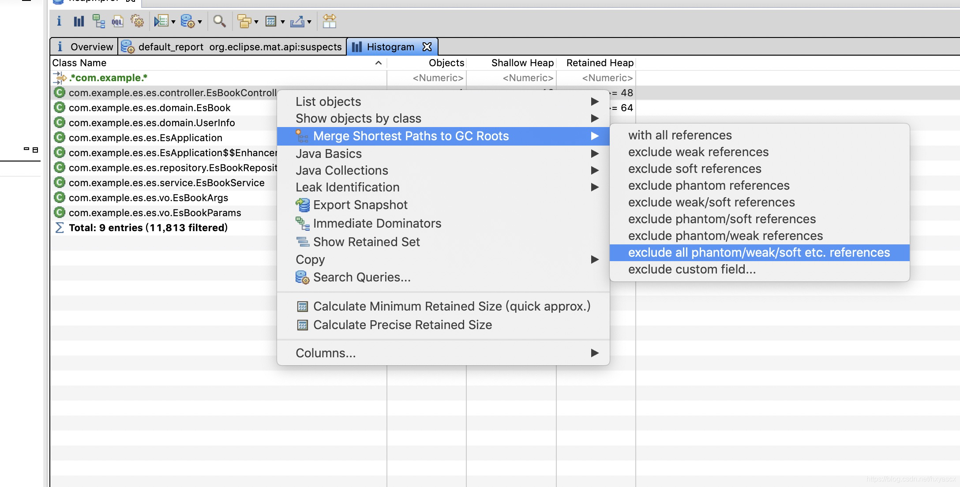Sort by Class Name column header
Image resolution: width=960 pixels, height=487 pixels.
click(218, 63)
